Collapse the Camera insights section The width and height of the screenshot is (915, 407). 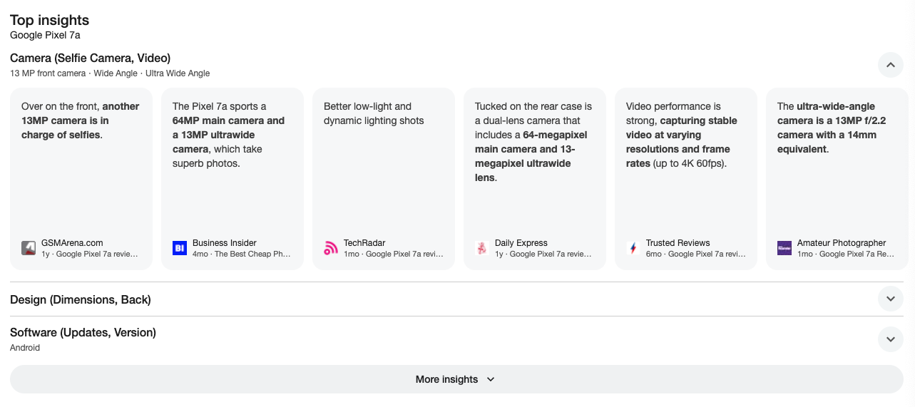click(x=890, y=65)
